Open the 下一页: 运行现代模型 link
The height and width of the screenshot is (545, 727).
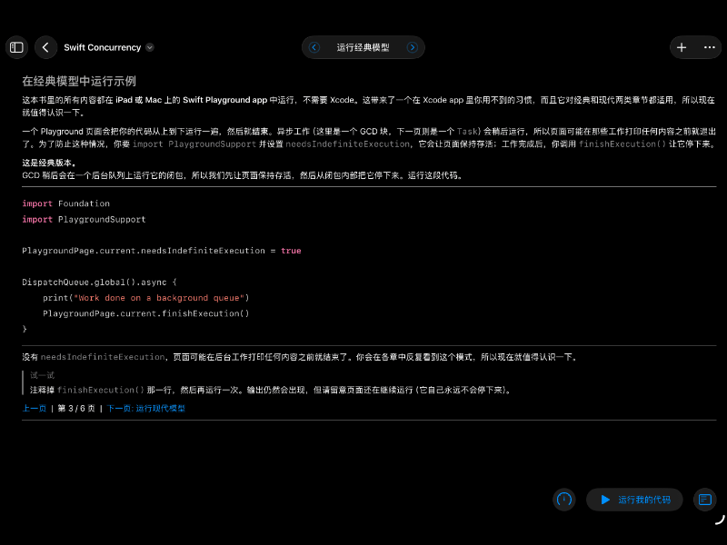point(145,408)
